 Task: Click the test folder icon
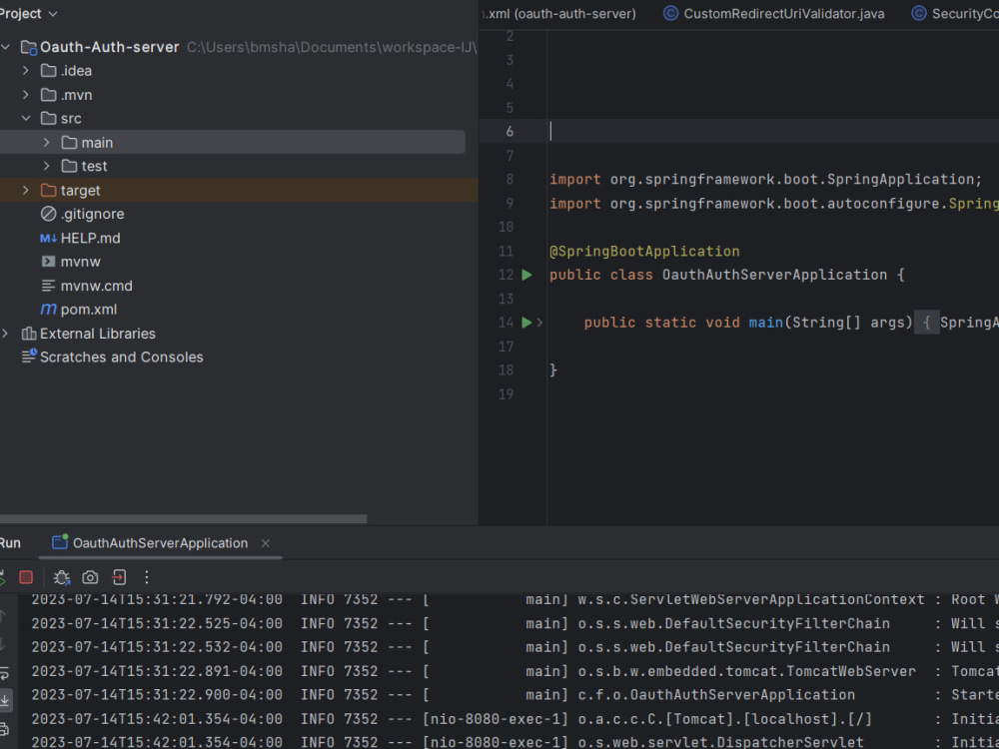[x=70, y=166]
